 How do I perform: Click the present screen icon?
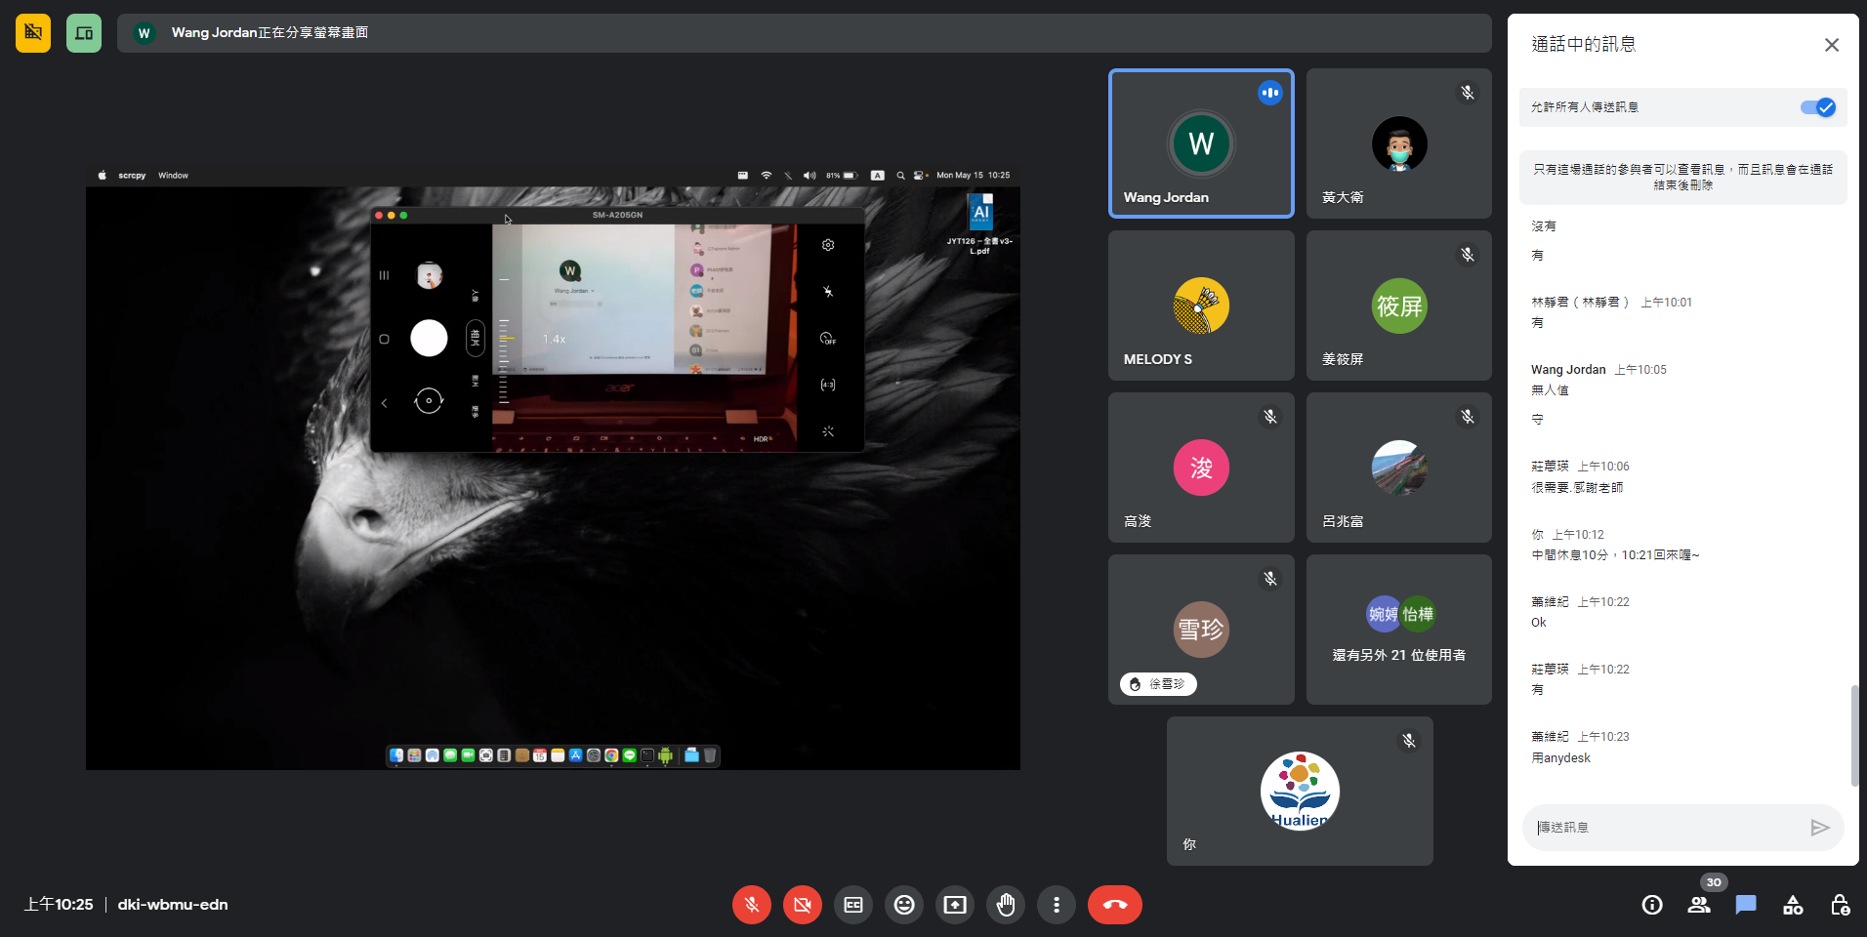(955, 905)
